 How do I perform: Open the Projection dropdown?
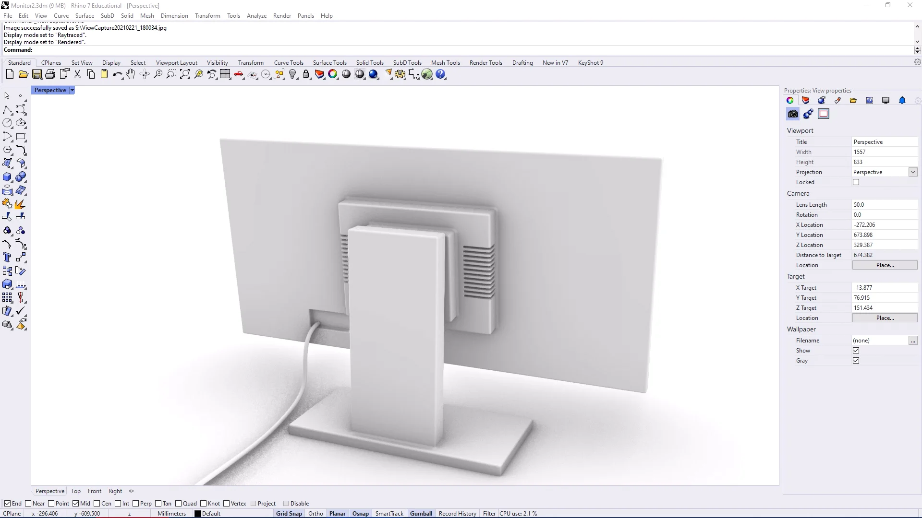913,172
